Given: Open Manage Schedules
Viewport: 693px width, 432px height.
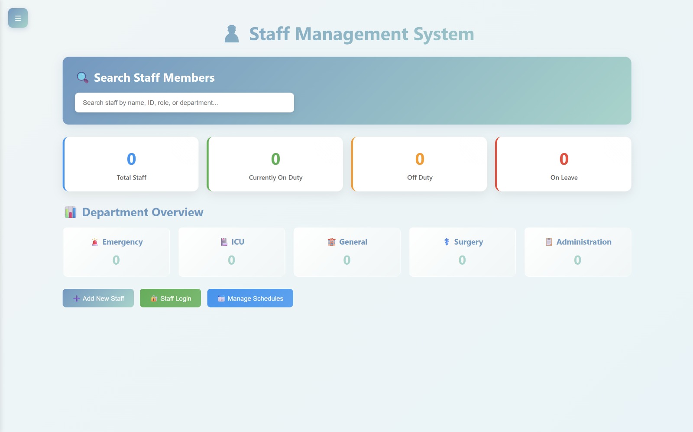Looking at the screenshot, I should click(250, 298).
